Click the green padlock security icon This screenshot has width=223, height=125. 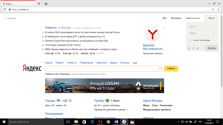[x=10, y=10]
